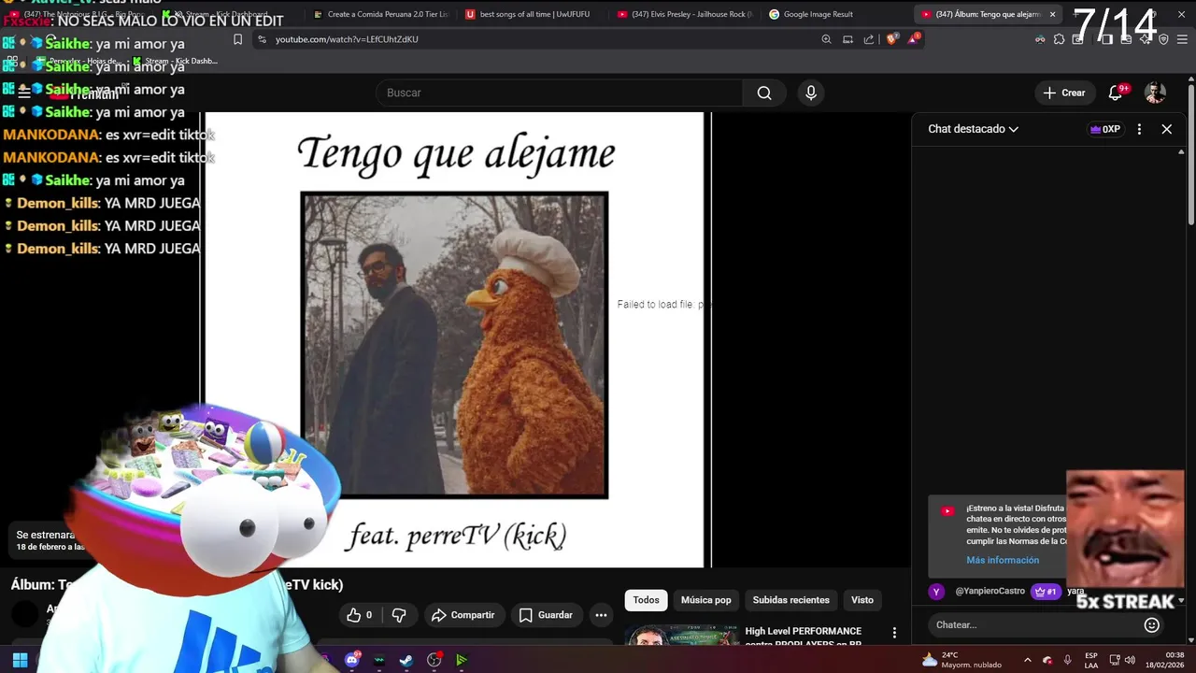Image resolution: width=1196 pixels, height=673 pixels.
Task: Switch to Elvis Presley Jailhouse Rock tab
Action: 685,14
